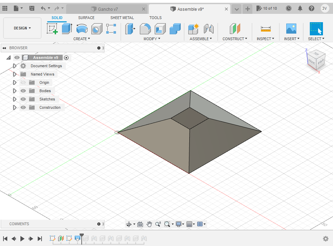
Task: Click the ViewCube to change orientation
Action: click(316, 60)
